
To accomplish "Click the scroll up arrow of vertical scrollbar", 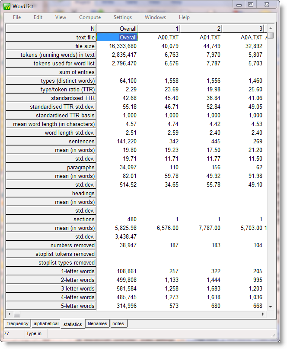I will point(271,28).
